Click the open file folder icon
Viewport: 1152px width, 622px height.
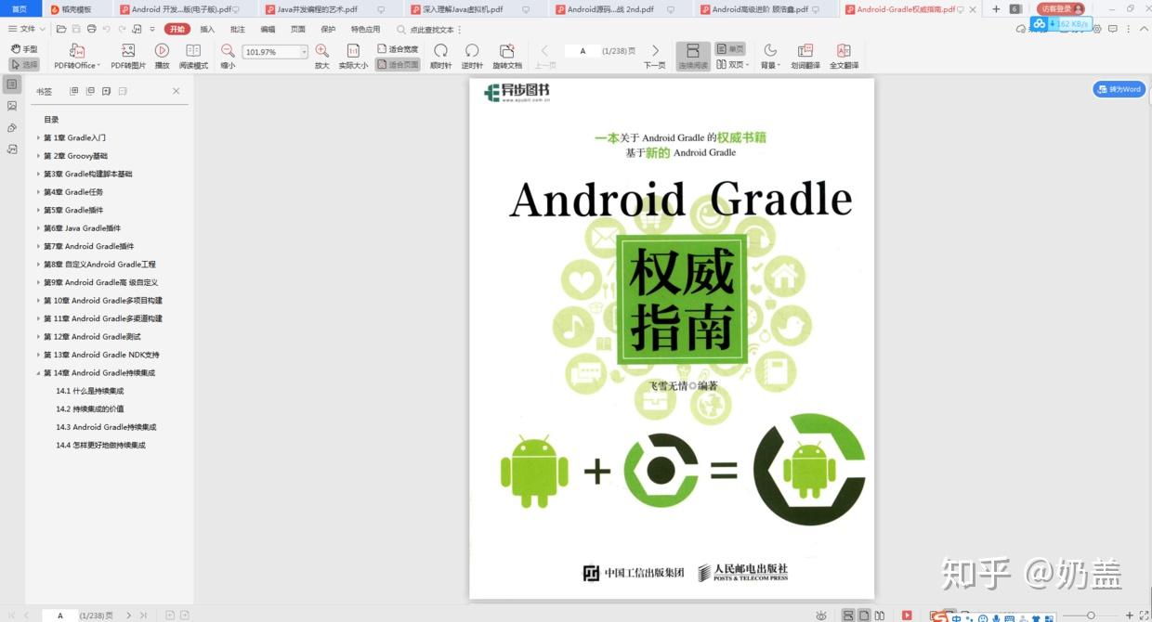click(x=61, y=30)
